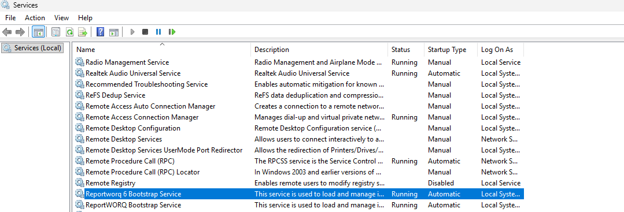The image size is (624, 212).
Task: Stop the selected service with Stop icon
Action: click(x=145, y=32)
